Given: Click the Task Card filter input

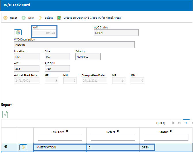Looking at the screenshot, I should pyautogui.click(x=60, y=137).
